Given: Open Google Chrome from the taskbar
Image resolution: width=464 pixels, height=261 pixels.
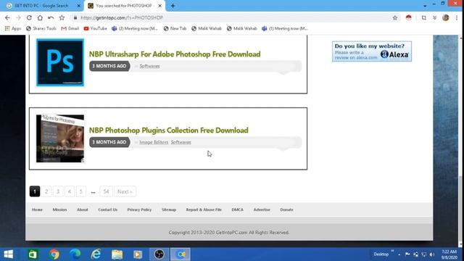Looking at the screenshot, I should click(54, 254).
